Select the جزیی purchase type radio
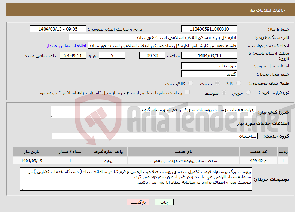 tap(248, 92)
